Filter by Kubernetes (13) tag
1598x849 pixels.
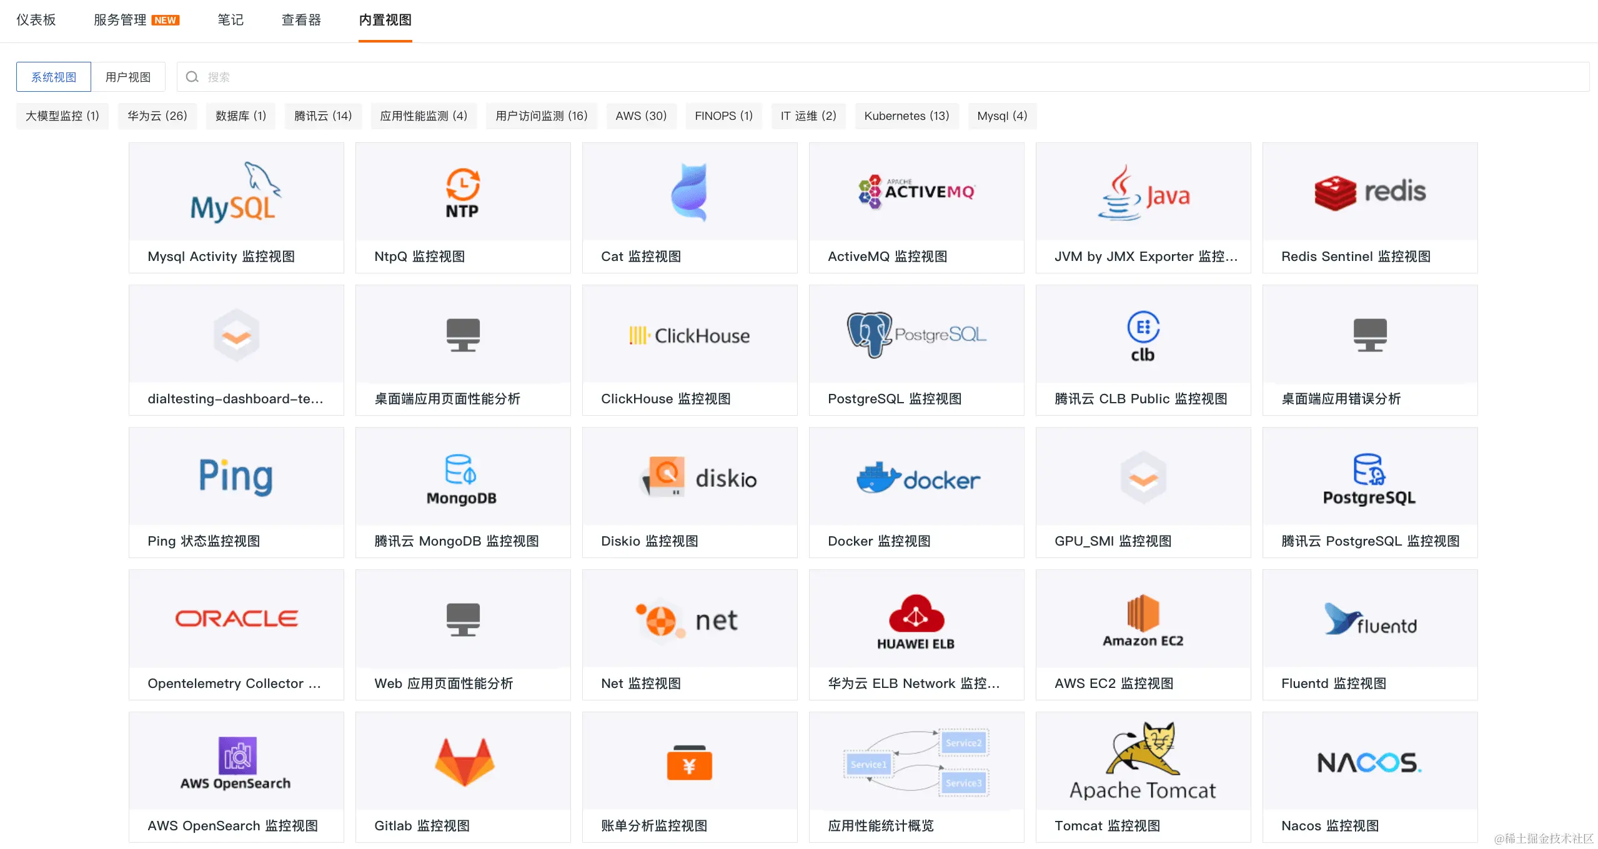906,115
